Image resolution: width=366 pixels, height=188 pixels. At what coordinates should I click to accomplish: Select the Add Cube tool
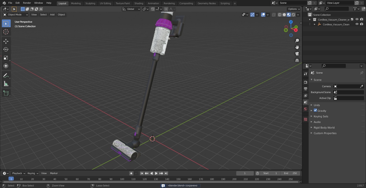point(6,93)
